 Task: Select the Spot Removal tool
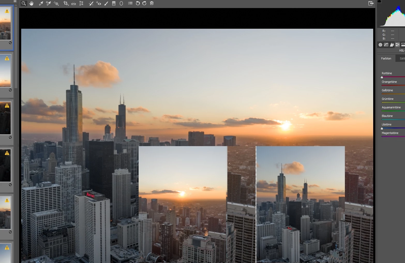coord(91,3)
